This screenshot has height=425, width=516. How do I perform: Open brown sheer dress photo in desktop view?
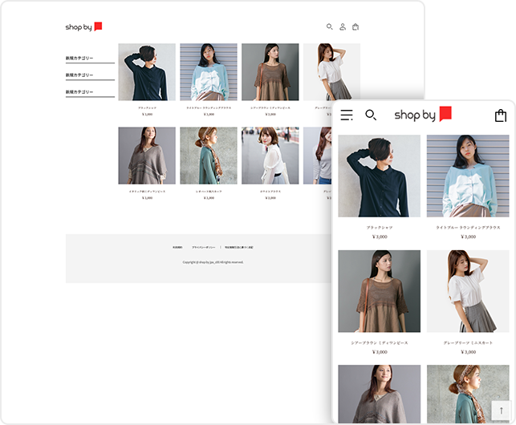tap(270, 72)
